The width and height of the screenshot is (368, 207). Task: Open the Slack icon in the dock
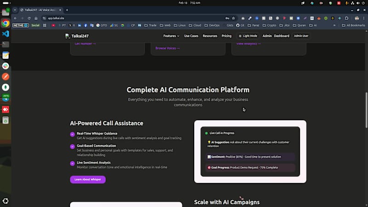coord(6,66)
